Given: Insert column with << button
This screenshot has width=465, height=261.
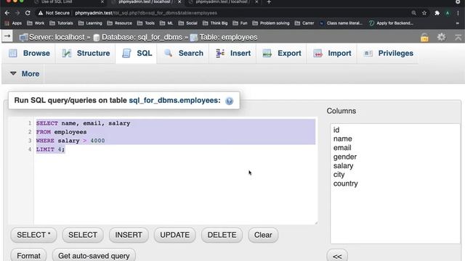Looking at the screenshot, I should pyautogui.click(x=337, y=256).
